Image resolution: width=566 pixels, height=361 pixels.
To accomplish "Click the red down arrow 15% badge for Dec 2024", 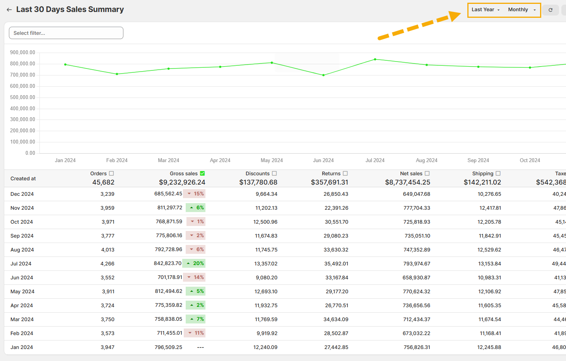I will click(x=195, y=194).
